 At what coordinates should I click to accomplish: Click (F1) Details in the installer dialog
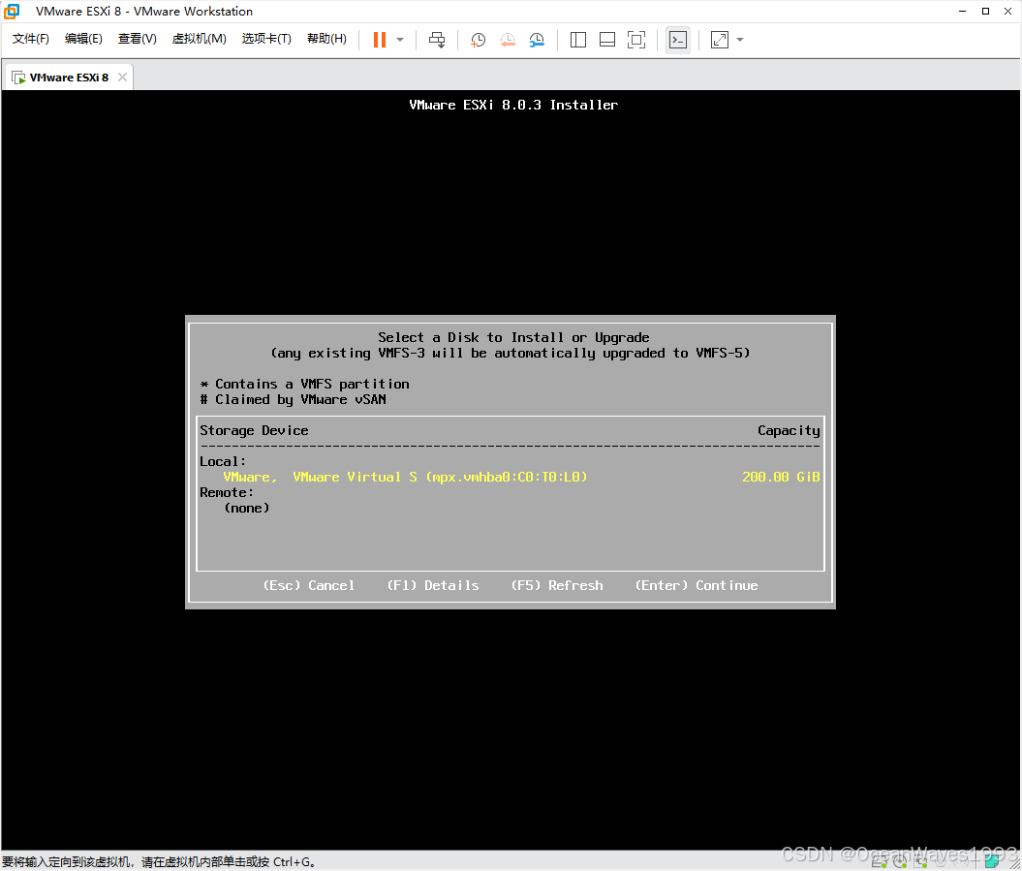pos(433,585)
